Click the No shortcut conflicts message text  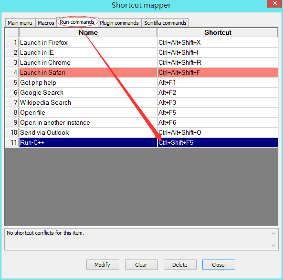pyautogui.click(x=45, y=233)
